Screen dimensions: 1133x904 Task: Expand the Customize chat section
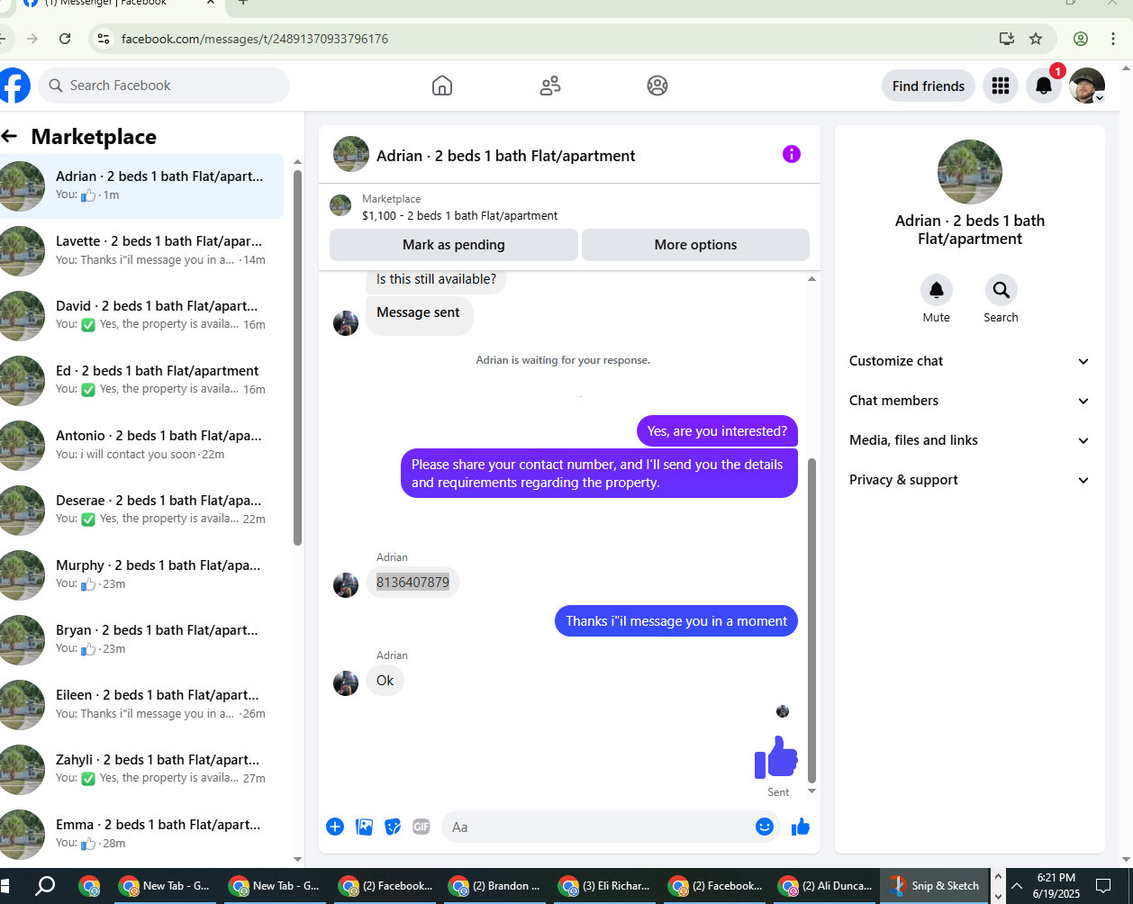[x=969, y=361]
